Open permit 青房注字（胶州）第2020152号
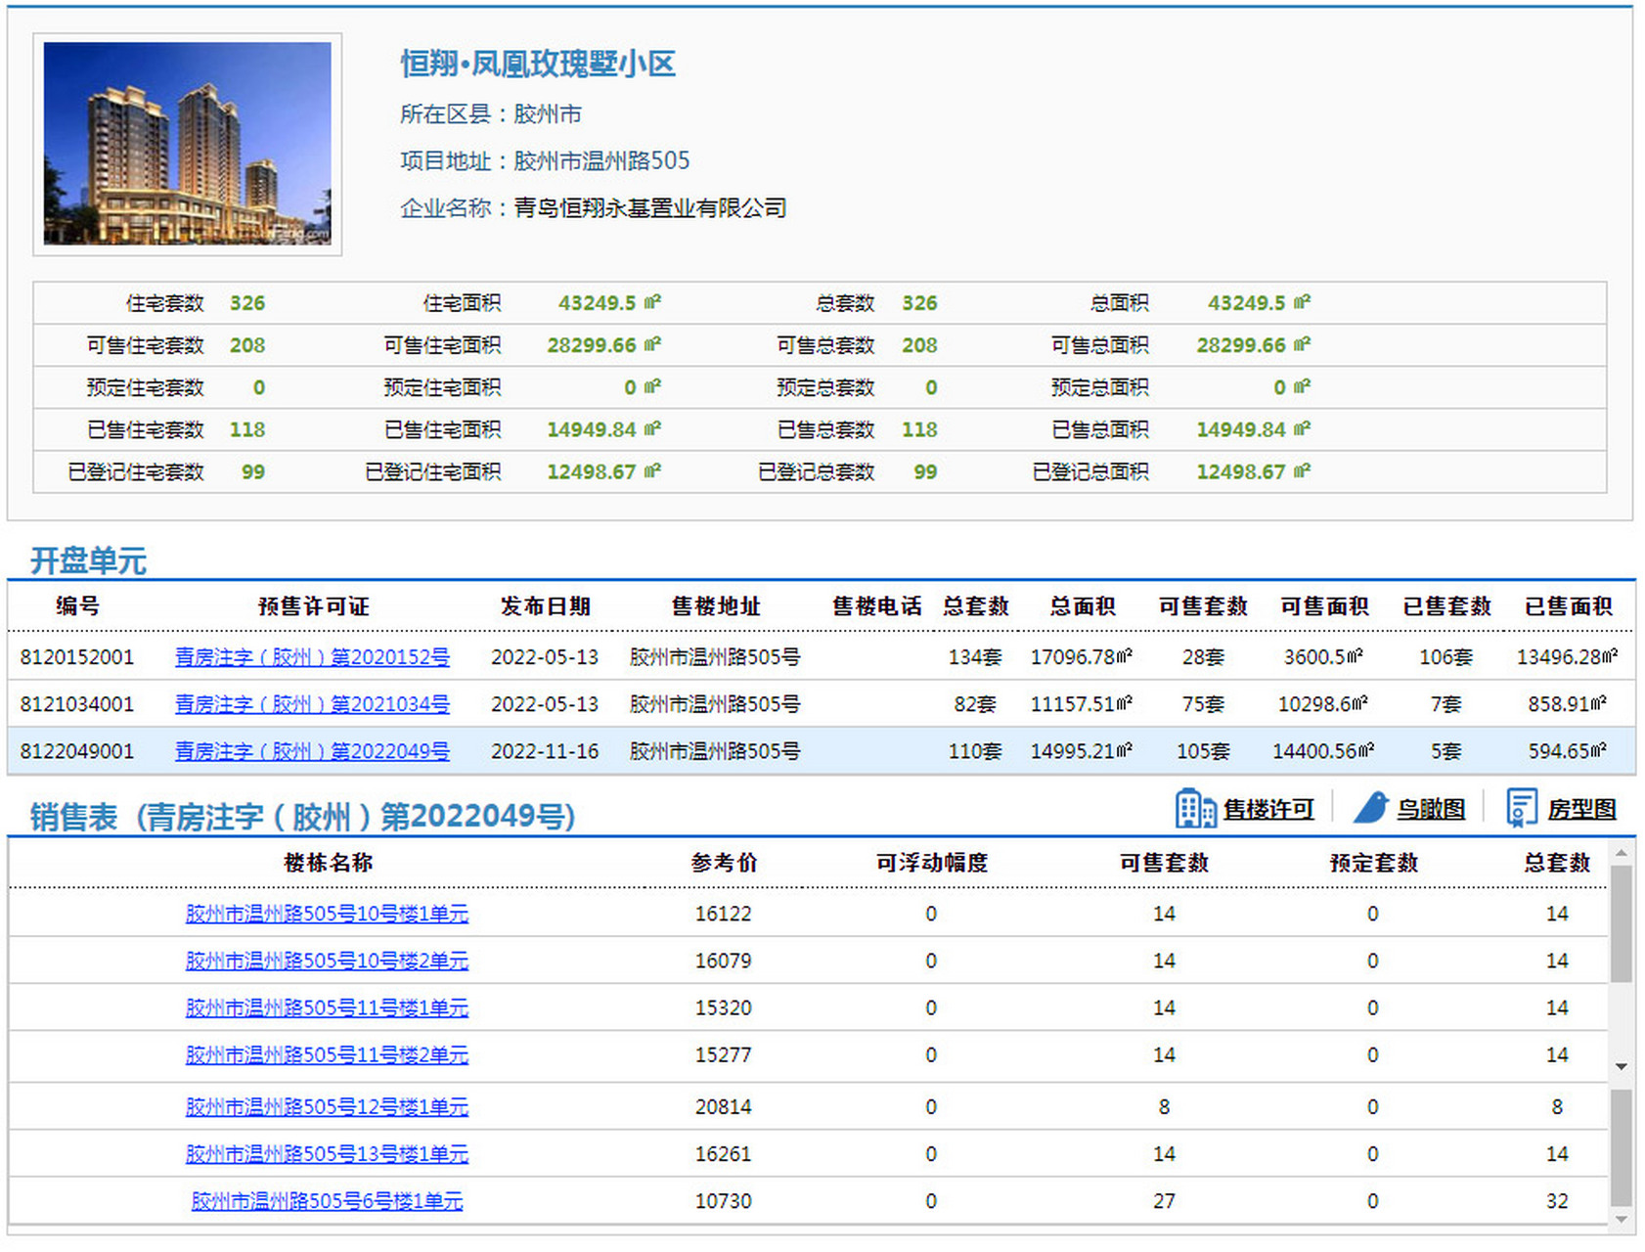Image resolution: width=1645 pixels, height=1252 pixels. (x=312, y=657)
